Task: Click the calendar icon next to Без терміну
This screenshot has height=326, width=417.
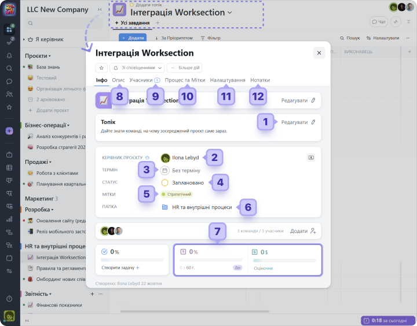Action: click(x=164, y=170)
